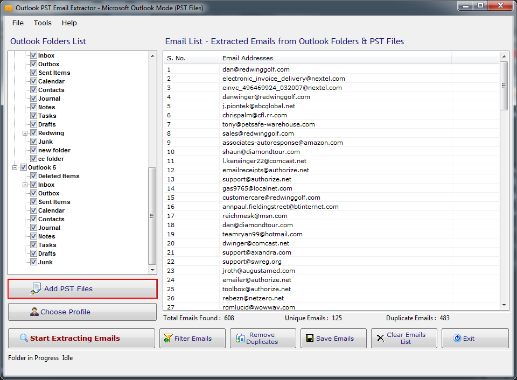Uncheck the Outlook 5 root checkbox
This screenshot has height=380, width=517.
tap(23, 167)
